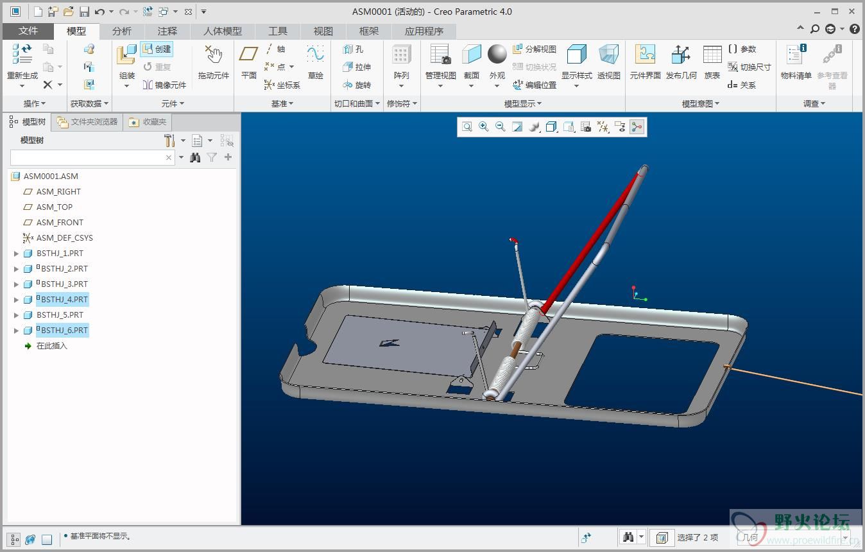Screen dimensions: 865x552
Task: Toggle full screen icon in status bar
Action: 47,540
